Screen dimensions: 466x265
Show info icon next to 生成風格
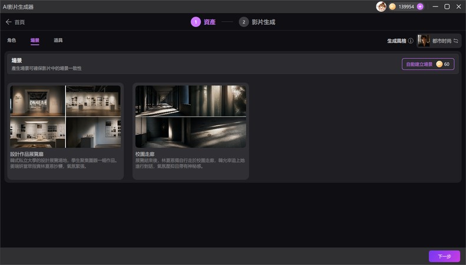[411, 41]
